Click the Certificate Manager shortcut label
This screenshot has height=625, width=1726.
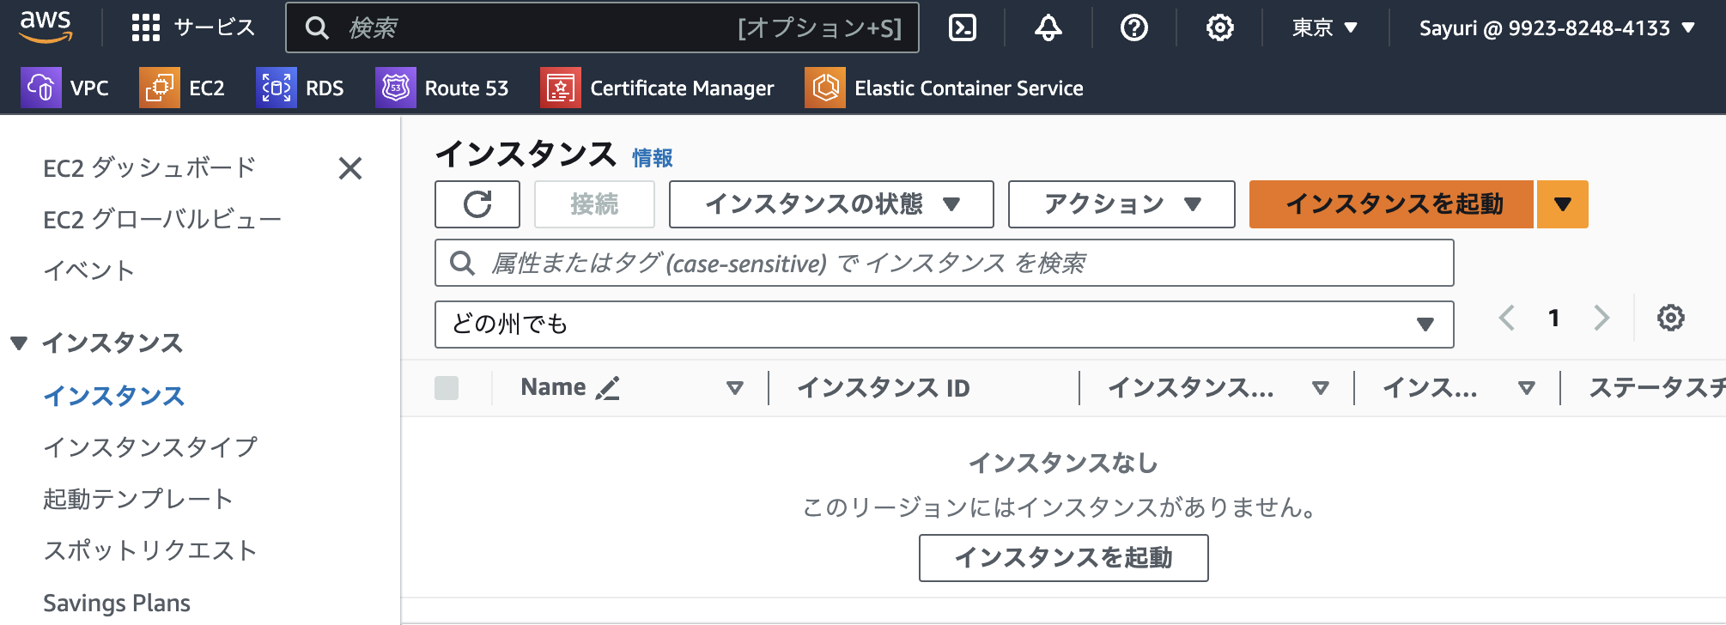click(x=682, y=88)
